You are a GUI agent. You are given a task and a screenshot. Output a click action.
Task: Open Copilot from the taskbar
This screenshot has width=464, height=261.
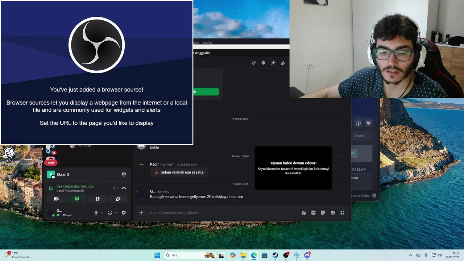tap(233, 255)
